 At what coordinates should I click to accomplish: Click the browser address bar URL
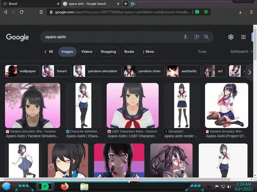pyautogui.click(x=123, y=12)
